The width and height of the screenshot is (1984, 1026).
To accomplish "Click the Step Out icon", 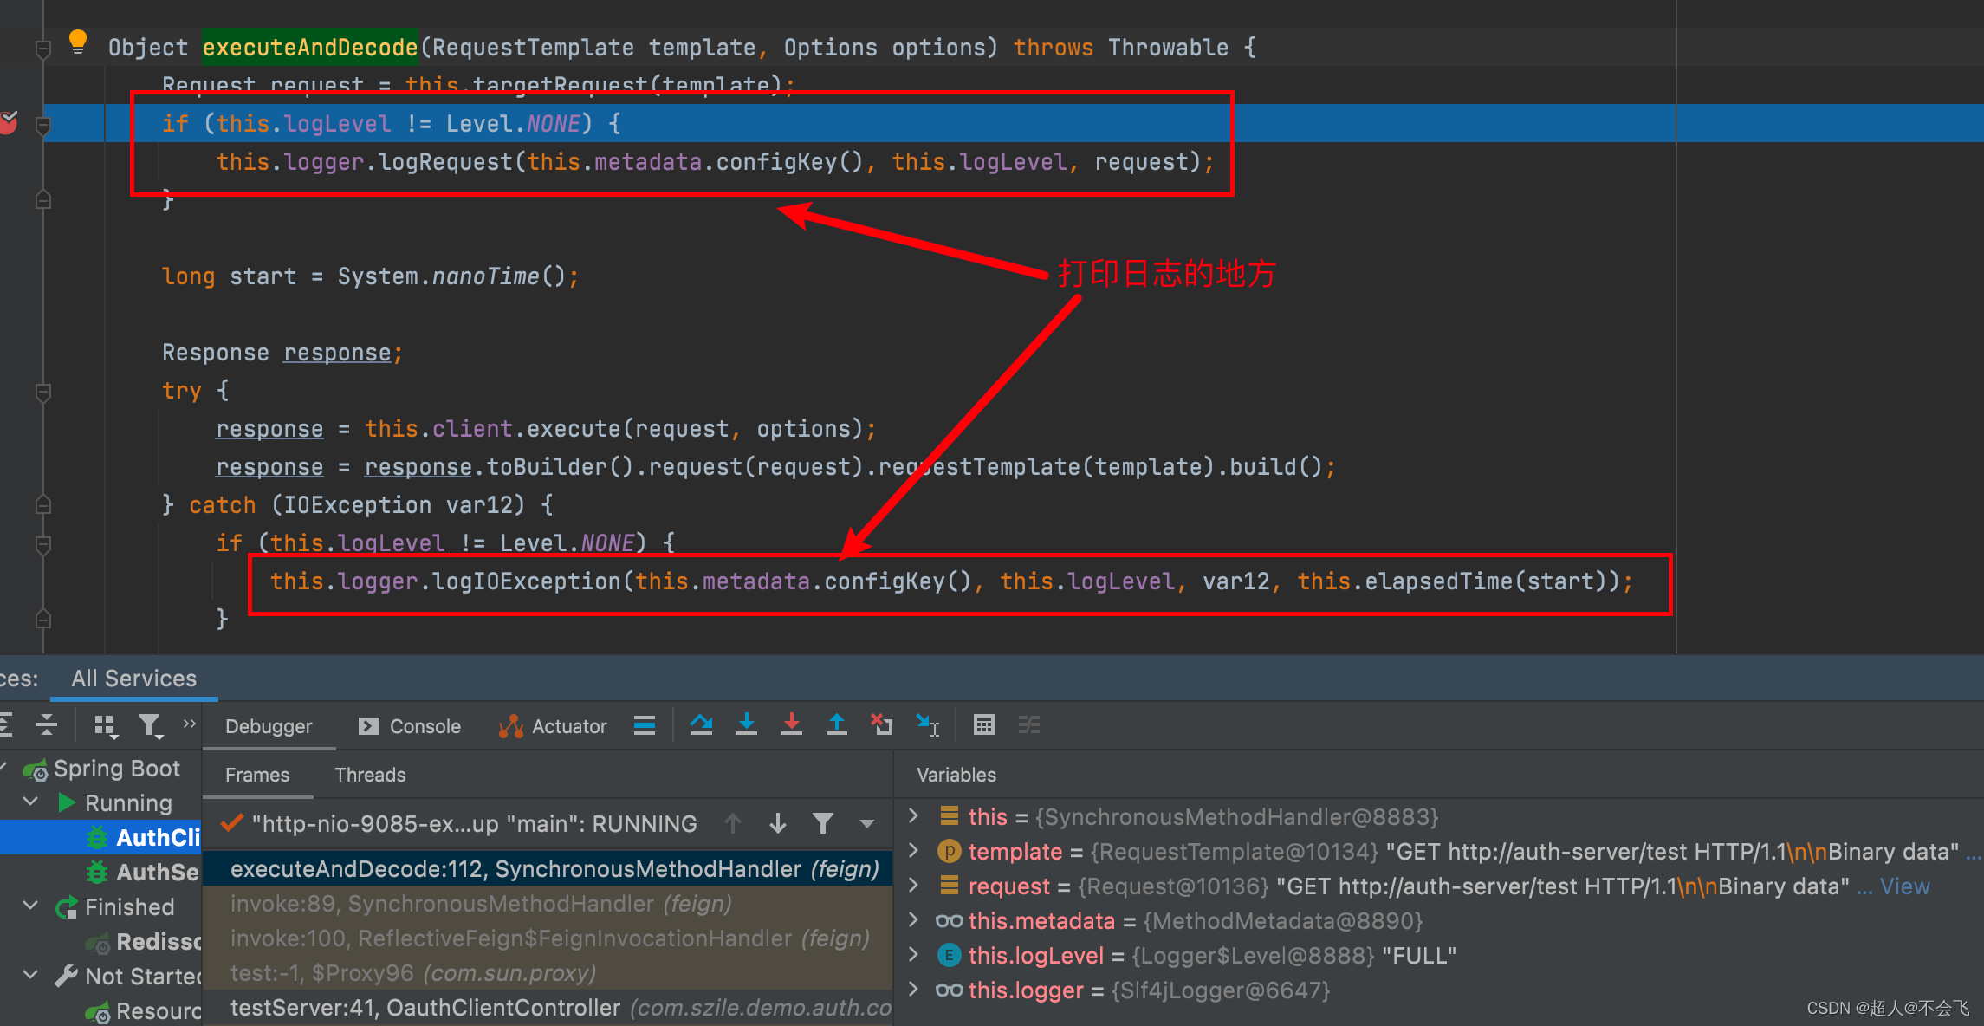I will (x=837, y=724).
